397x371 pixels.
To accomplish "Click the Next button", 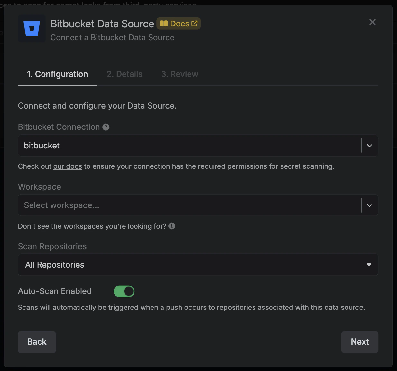I will point(360,342).
